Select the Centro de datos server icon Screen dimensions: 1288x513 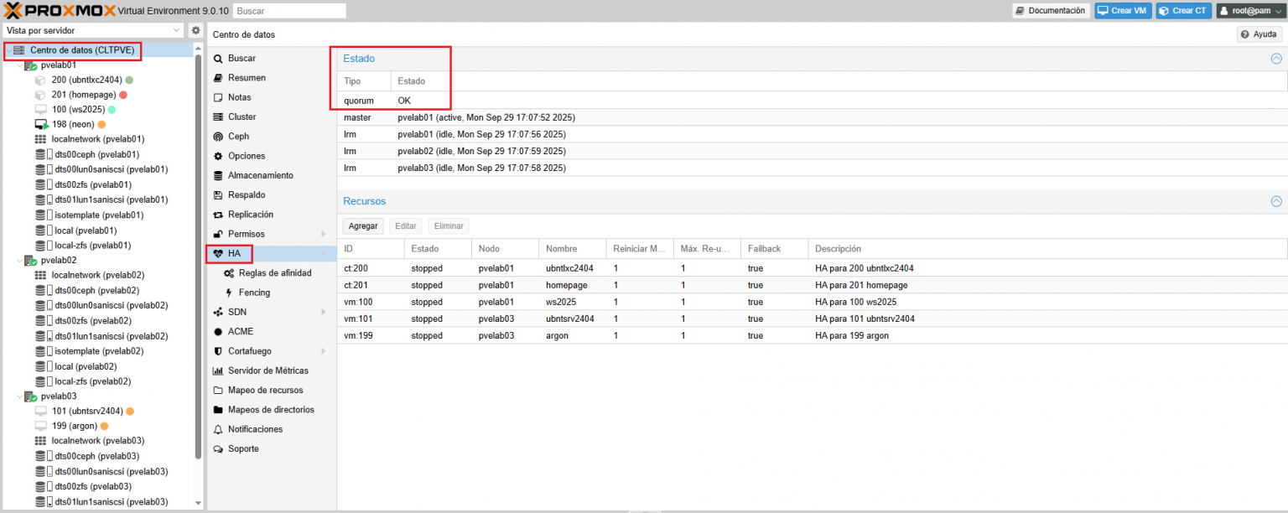(19, 50)
